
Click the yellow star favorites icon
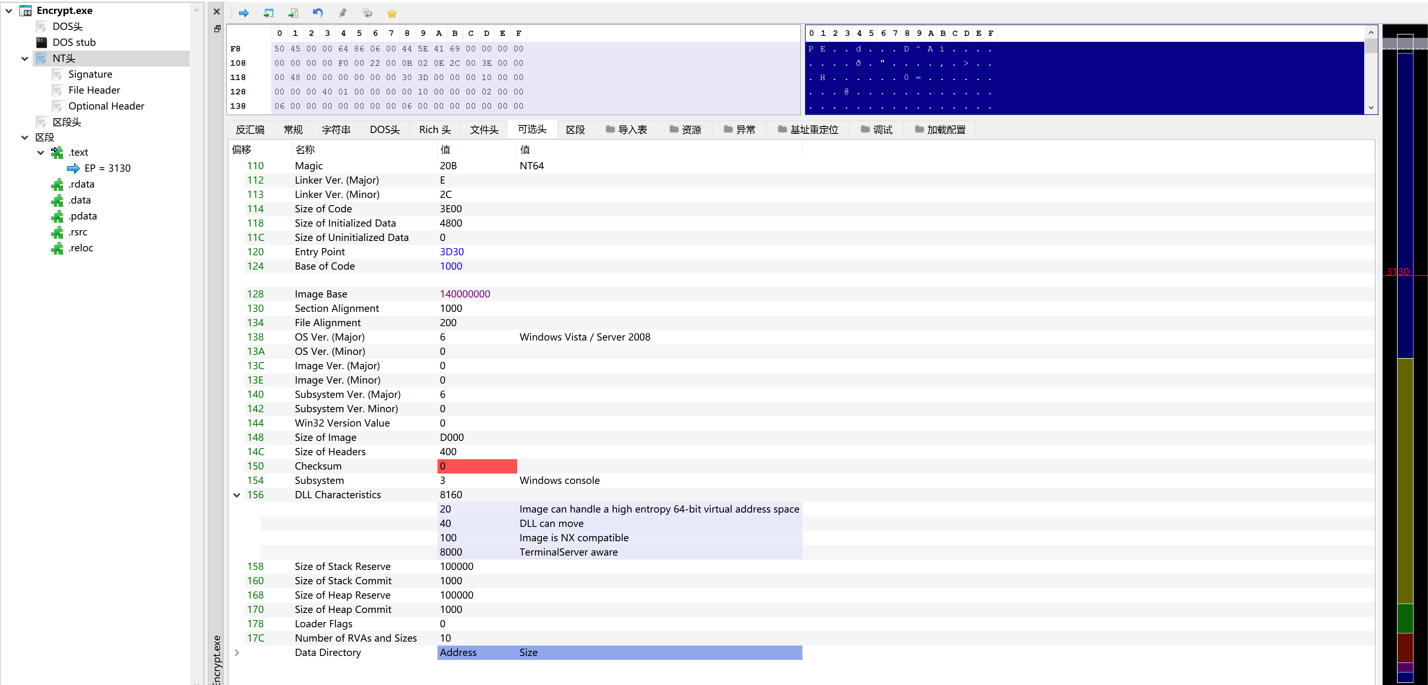click(x=392, y=13)
